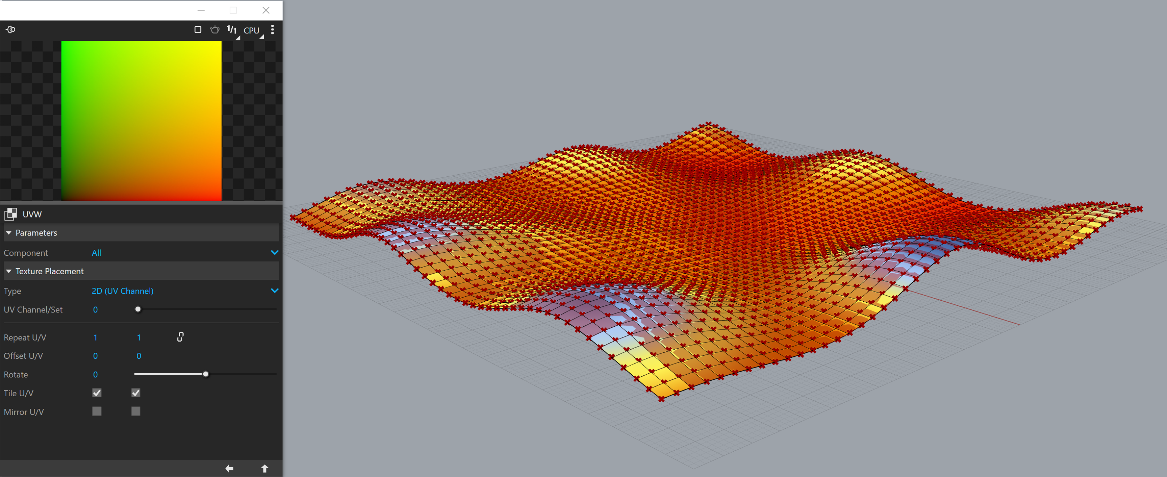Click the UV Channel/Set value field
This screenshot has width=1167, height=477.
(96, 310)
